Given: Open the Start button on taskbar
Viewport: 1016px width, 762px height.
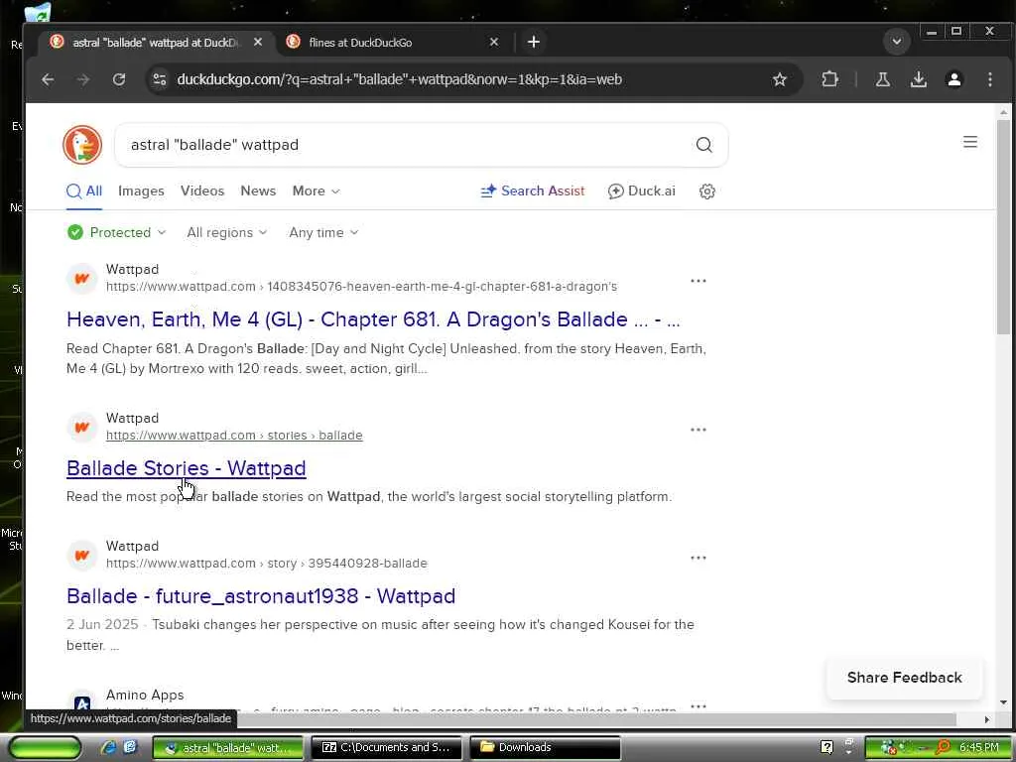Looking at the screenshot, I should pos(44,747).
